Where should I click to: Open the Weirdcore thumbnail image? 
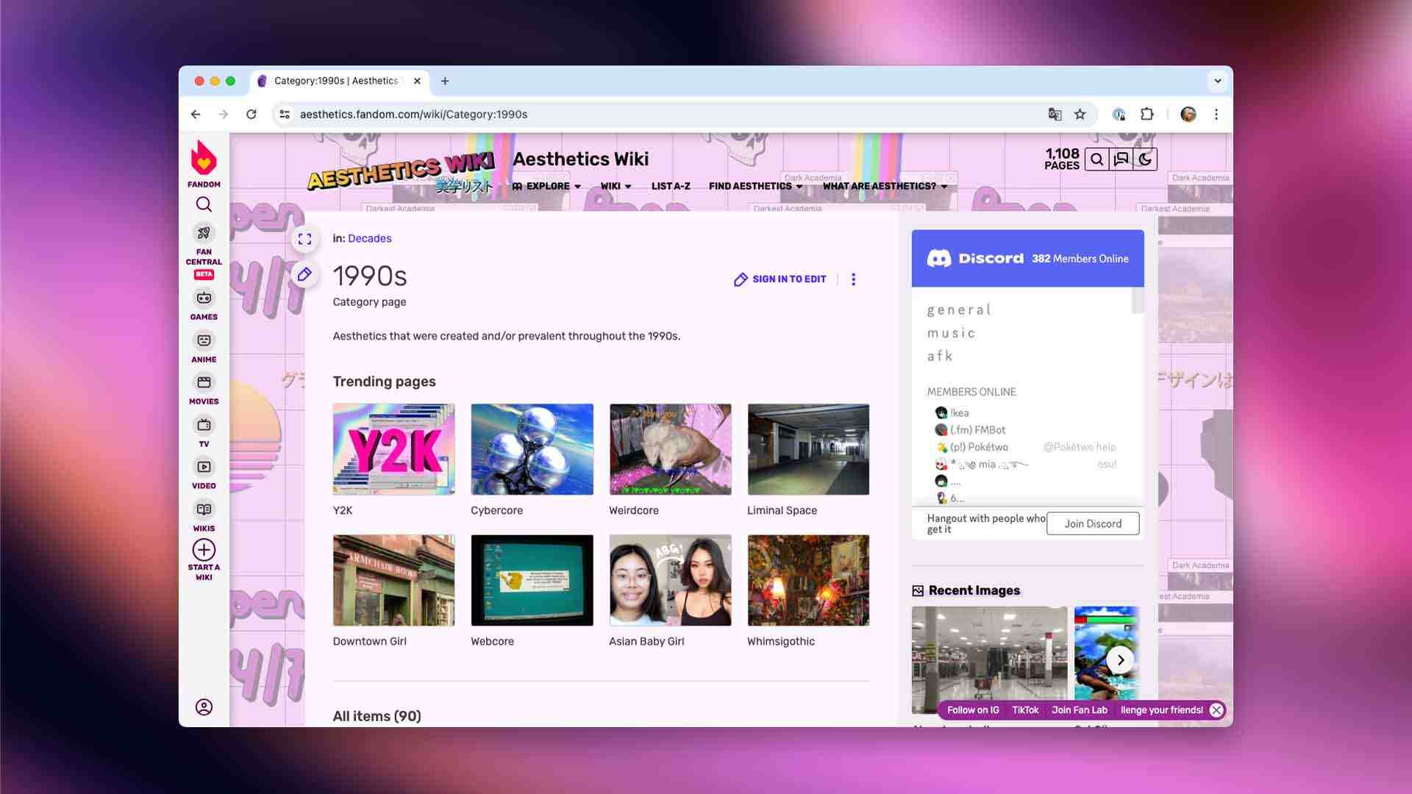(x=670, y=449)
